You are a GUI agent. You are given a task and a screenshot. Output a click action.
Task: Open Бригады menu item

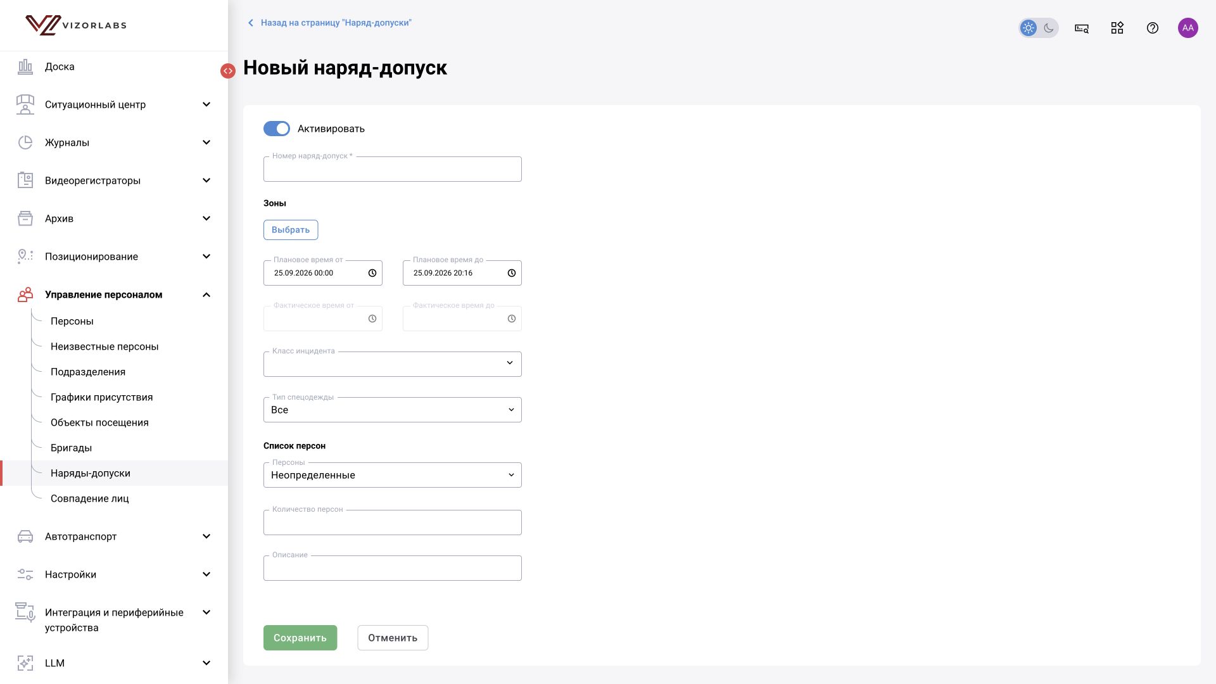[71, 448]
